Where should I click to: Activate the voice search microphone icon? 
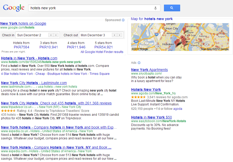click(155, 8)
